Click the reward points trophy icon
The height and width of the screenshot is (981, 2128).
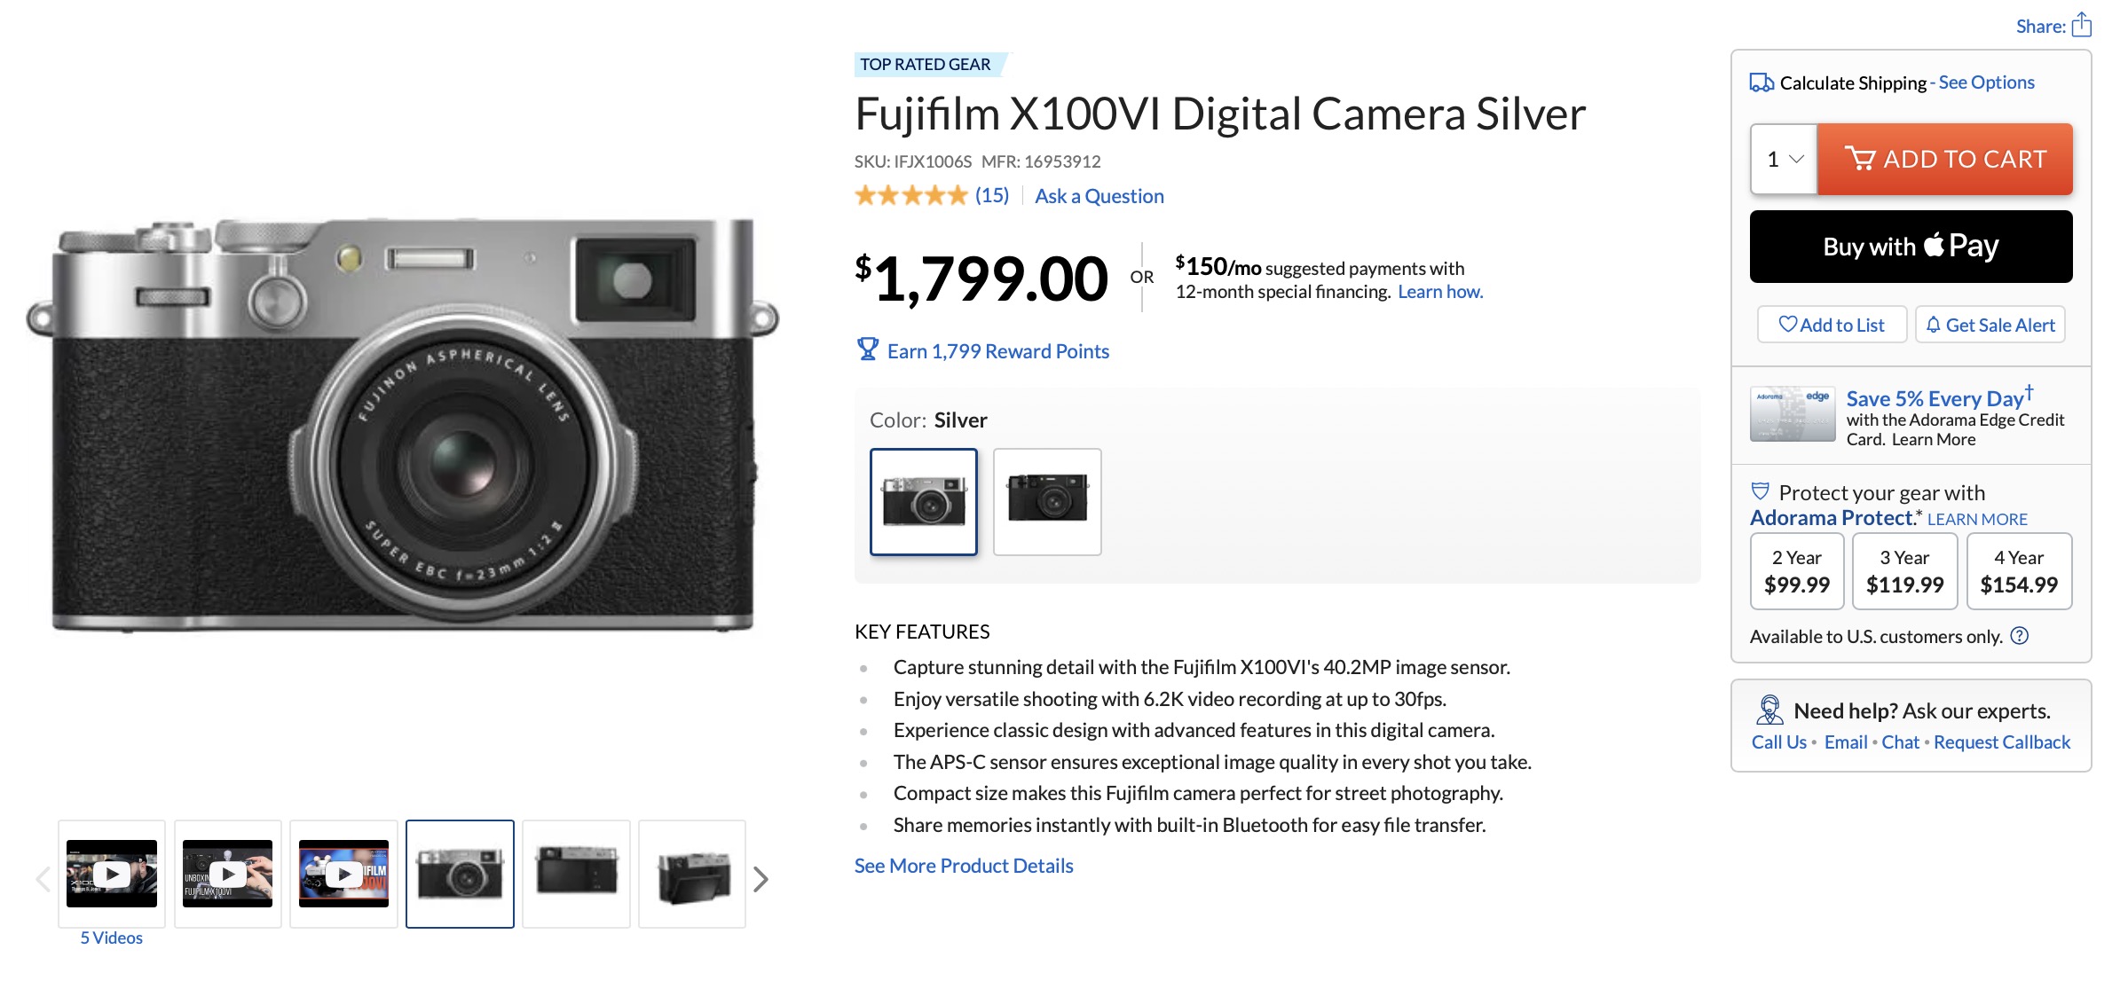867,349
